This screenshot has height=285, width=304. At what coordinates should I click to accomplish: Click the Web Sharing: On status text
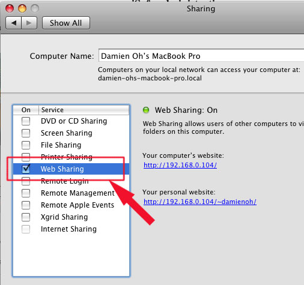click(186, 110)
